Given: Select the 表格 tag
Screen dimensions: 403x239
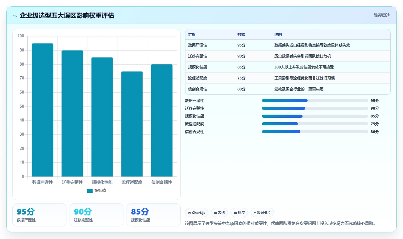Looking at the screenshot, I should (x=219, y=213).
